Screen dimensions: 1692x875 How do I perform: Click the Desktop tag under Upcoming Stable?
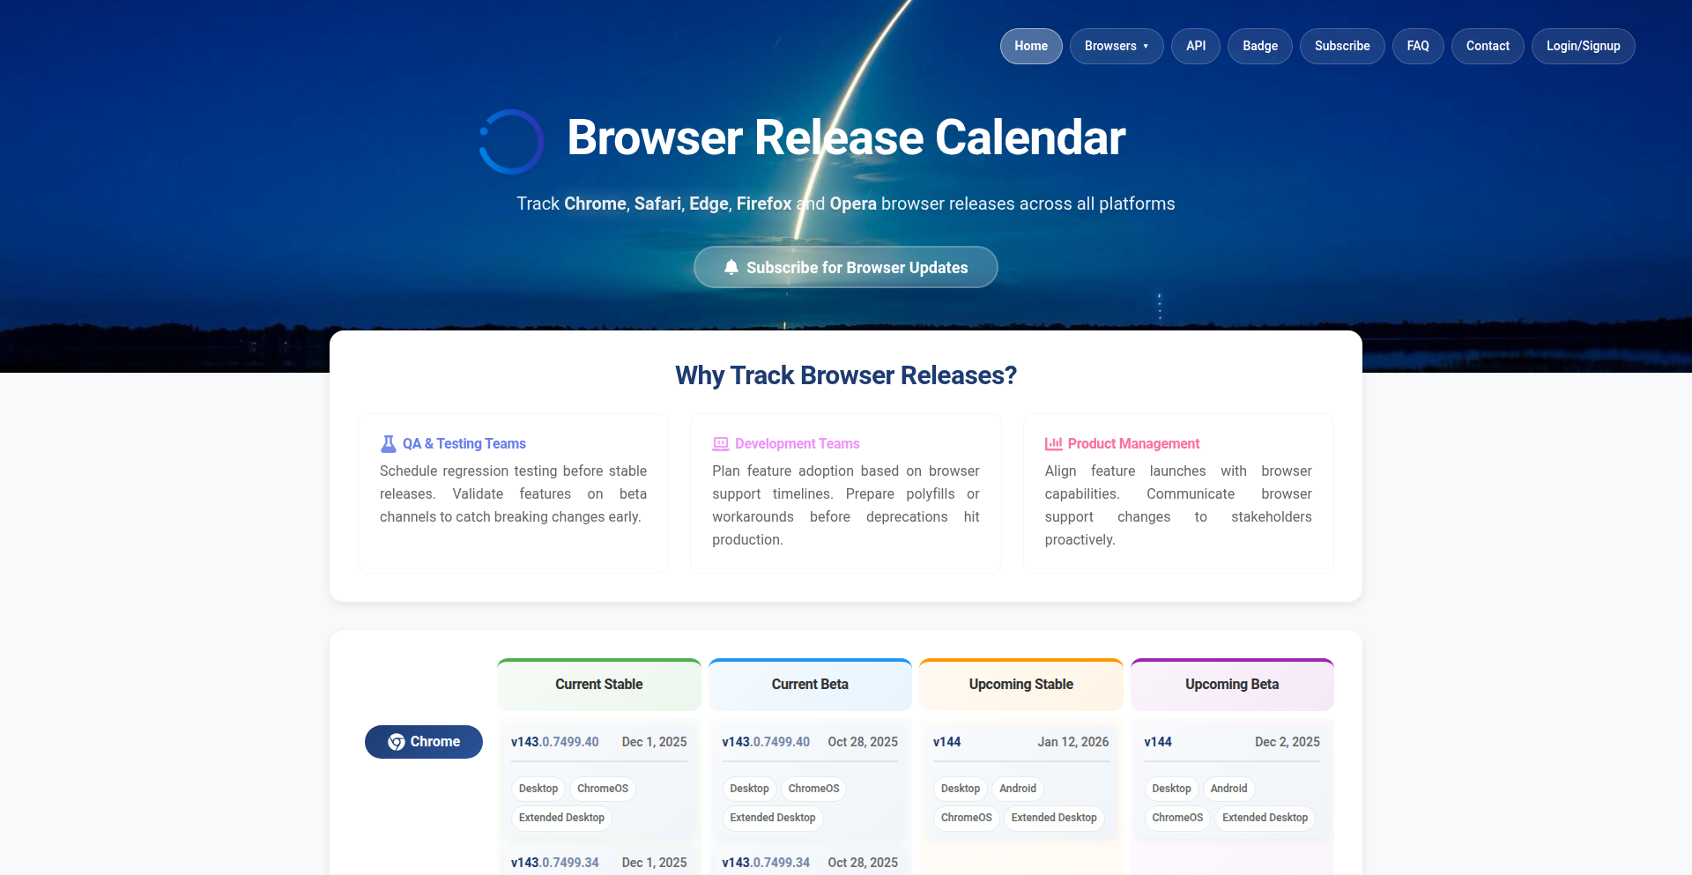[961, 789]
